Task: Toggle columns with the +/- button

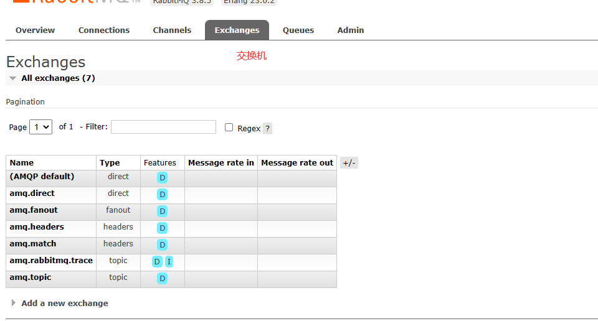Action: (349, 163)
